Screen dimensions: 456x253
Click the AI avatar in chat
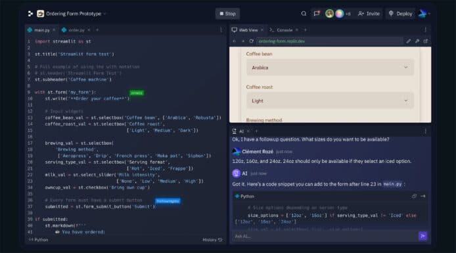click(237, 173)
